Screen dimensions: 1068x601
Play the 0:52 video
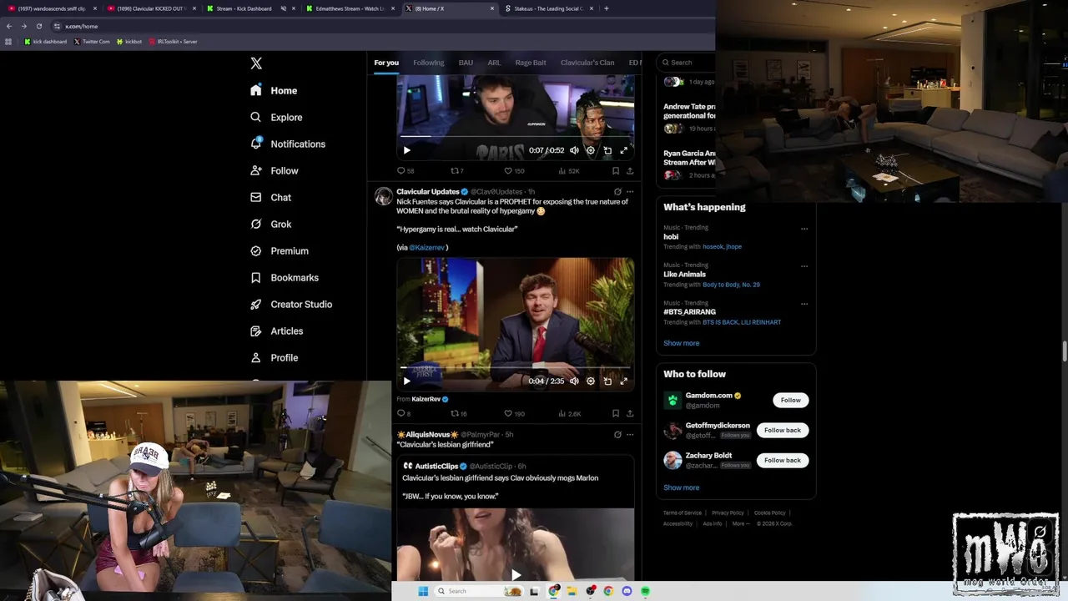point(406,150)
